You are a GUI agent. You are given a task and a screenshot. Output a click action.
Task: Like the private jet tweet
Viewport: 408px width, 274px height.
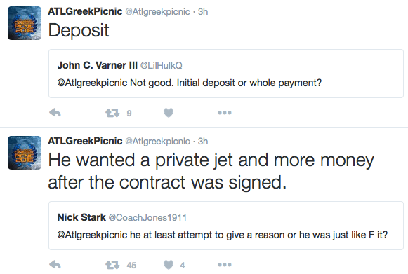pos(169,265)
